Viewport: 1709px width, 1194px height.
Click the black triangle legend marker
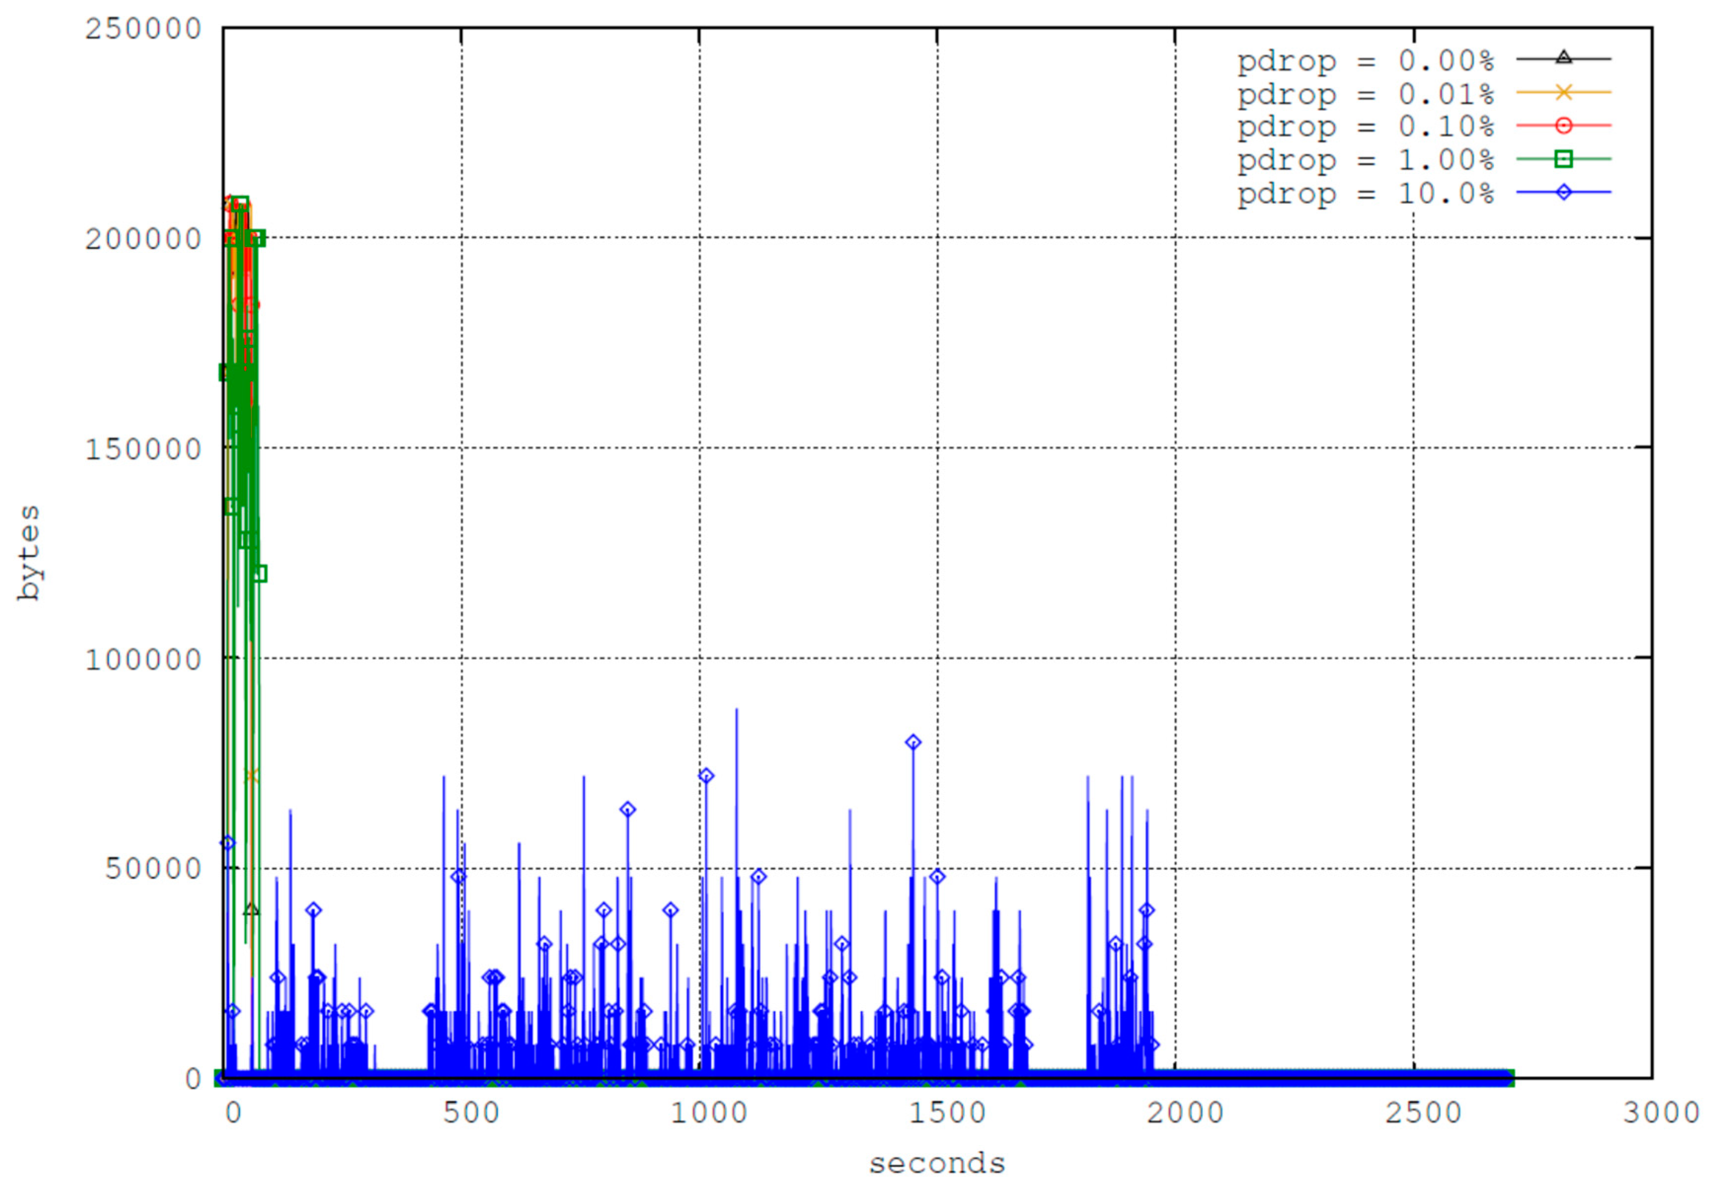pyautogui.click(x=1563, y=58)
